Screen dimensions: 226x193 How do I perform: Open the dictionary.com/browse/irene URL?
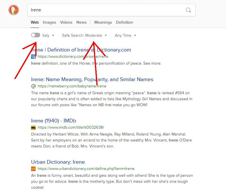[73, 57]
